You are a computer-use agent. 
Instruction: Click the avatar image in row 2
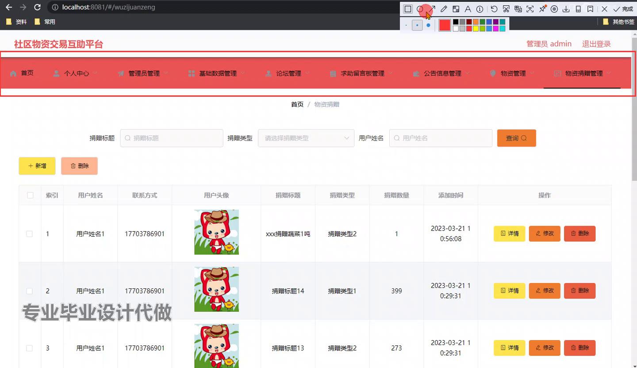pyautogui.click(x=216, y=289)
